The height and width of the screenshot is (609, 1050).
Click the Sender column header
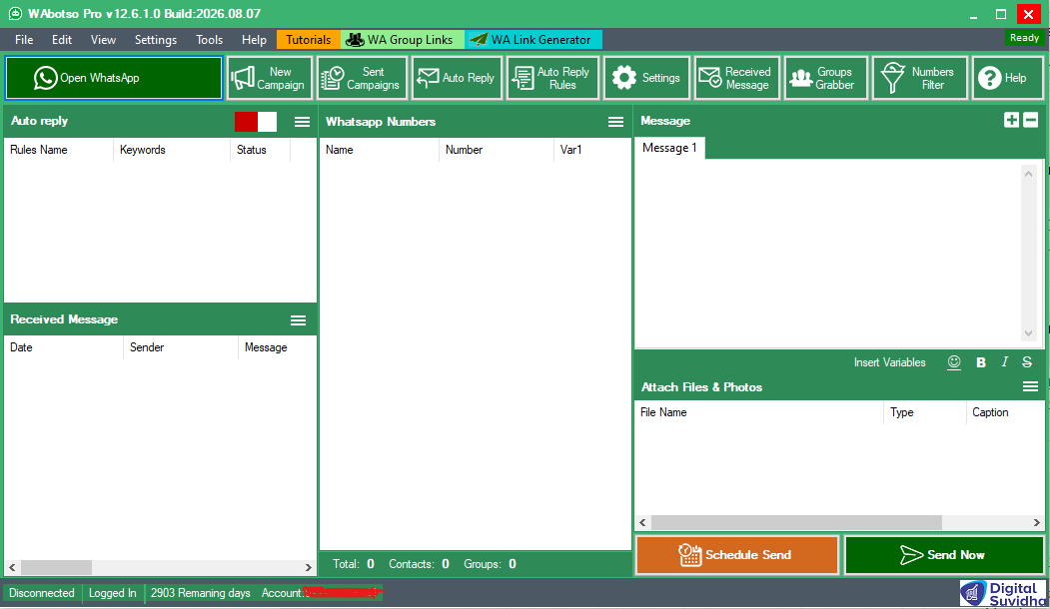pyautogui.click(x=181, y=347)
